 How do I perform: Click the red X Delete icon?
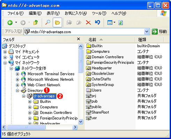(88, 22)
